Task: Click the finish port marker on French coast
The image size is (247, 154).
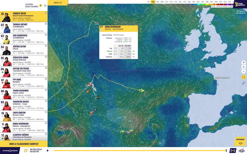Action: [214, 79]
